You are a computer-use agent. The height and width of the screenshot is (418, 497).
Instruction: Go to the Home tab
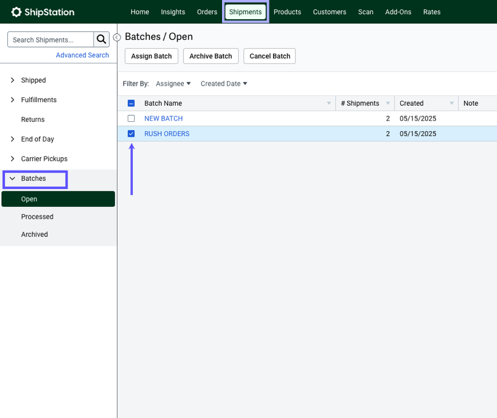click(140, 12)
